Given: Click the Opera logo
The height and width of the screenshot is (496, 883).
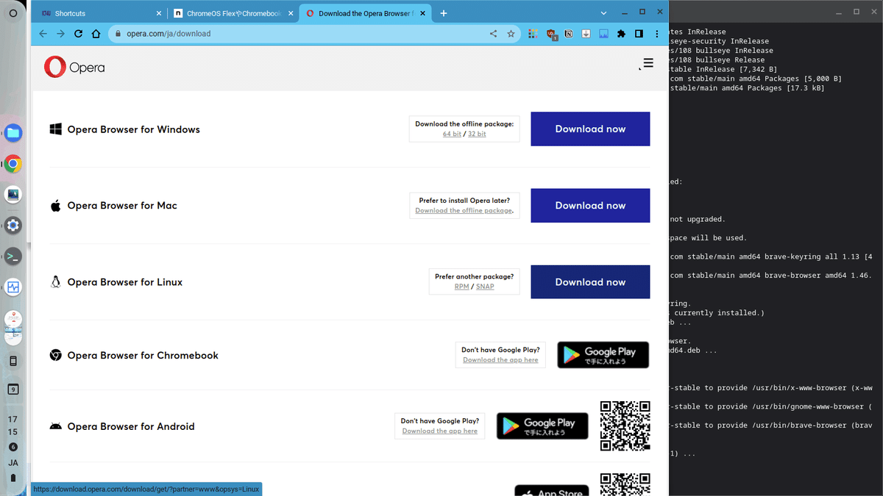Looking at the screenshot, I should click(x=74, y=67).
